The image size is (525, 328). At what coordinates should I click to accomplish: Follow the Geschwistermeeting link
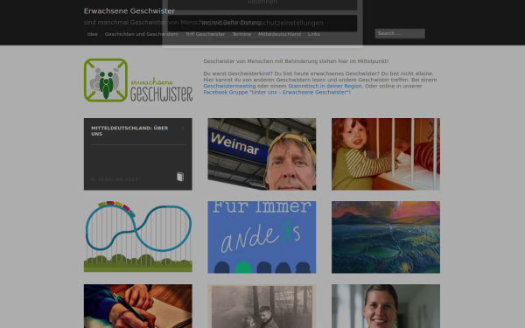click(229, 86)
